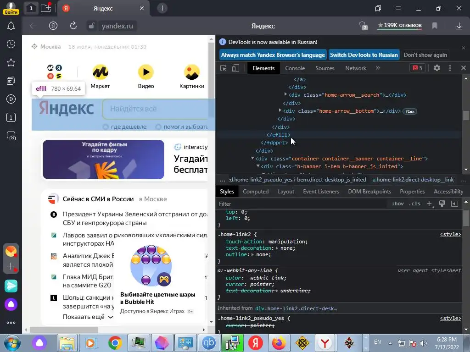Collapse b-banner i-bem div node
The image size is (470, 352).
coord(258,166)
